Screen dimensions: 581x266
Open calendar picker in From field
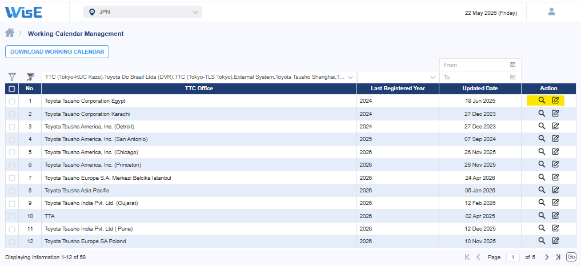pyautogui.click(x=513, y=65)
